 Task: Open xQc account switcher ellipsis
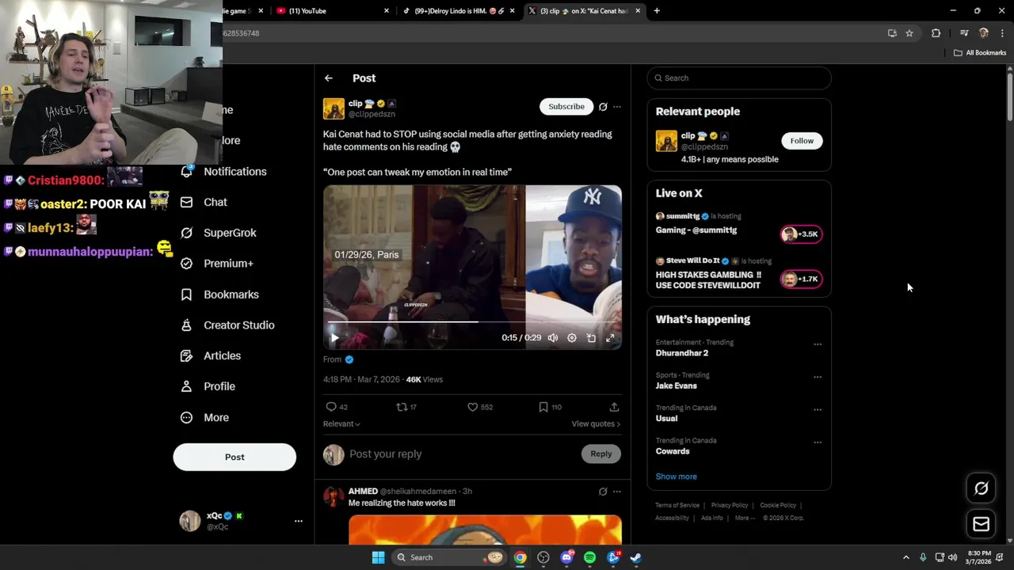click(299, 521)
